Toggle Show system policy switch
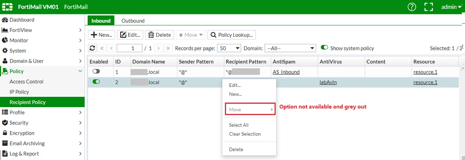The image size is (465, 160). pos(325,48)
